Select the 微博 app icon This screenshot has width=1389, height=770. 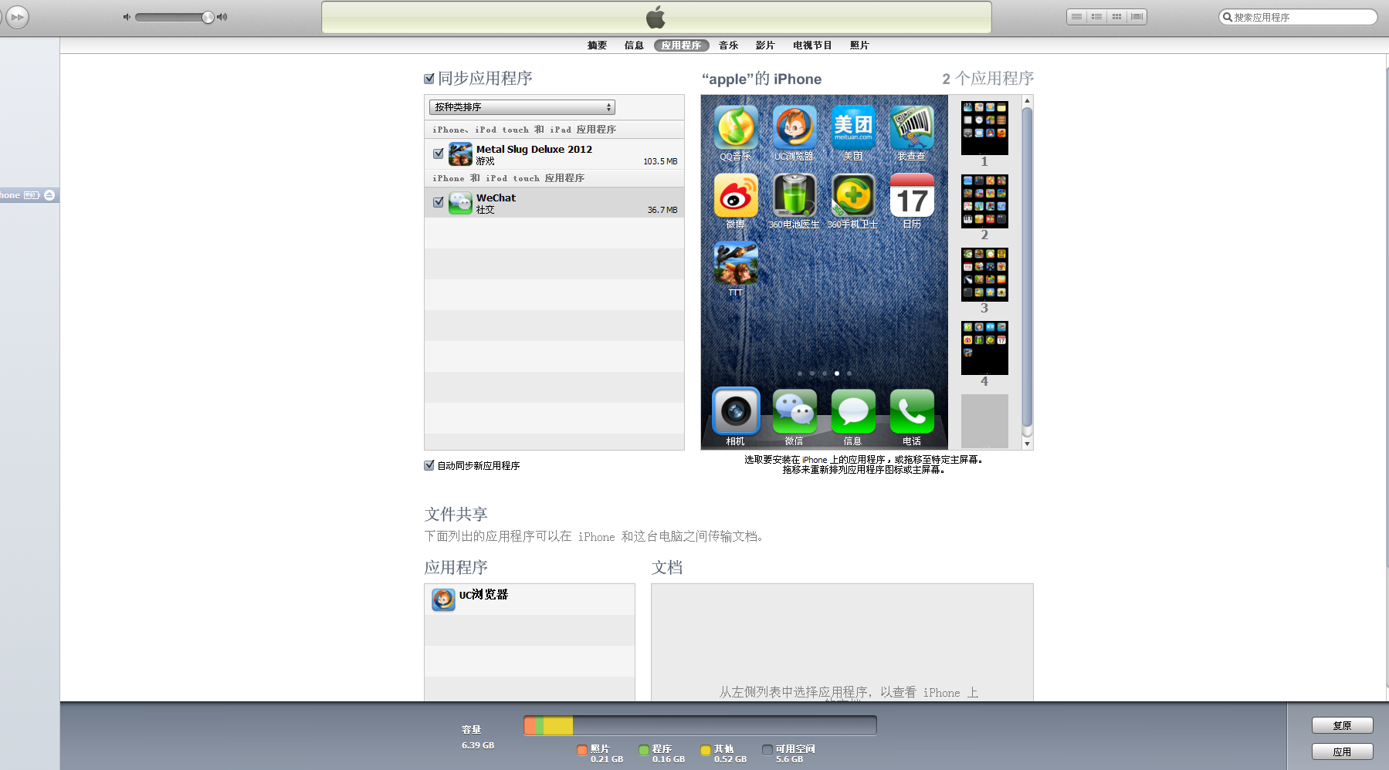tap(735, 197)
